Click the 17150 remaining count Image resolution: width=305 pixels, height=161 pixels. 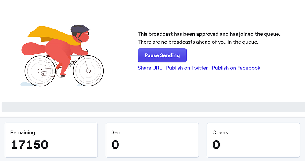pos(29,145)
